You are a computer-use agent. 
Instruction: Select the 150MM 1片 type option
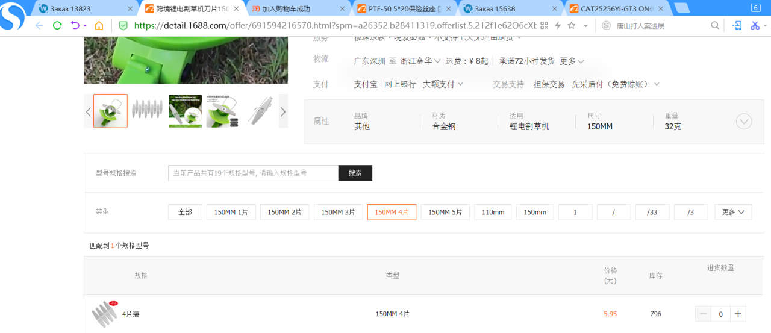(231, 212)
